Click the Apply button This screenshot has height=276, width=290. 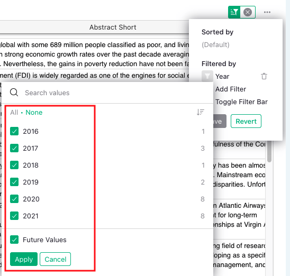point(24,259)
